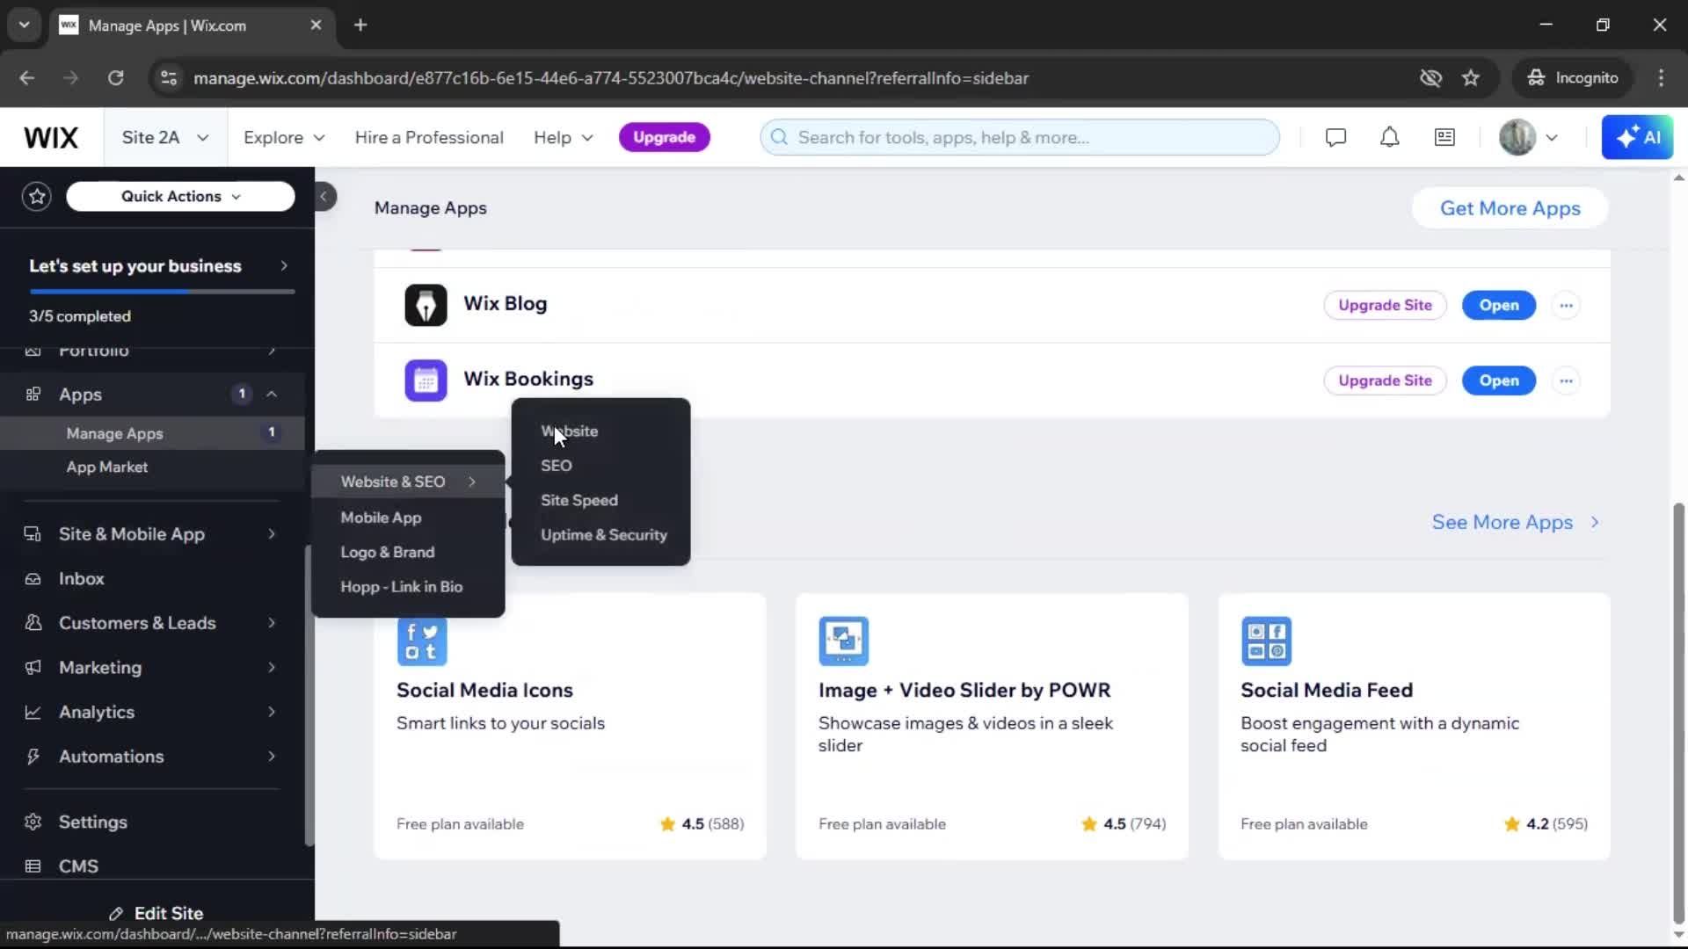Viewport: 1688px width, 949px height.
Task: Click the Social Media Icons app icon
Action: coord(422,641)
